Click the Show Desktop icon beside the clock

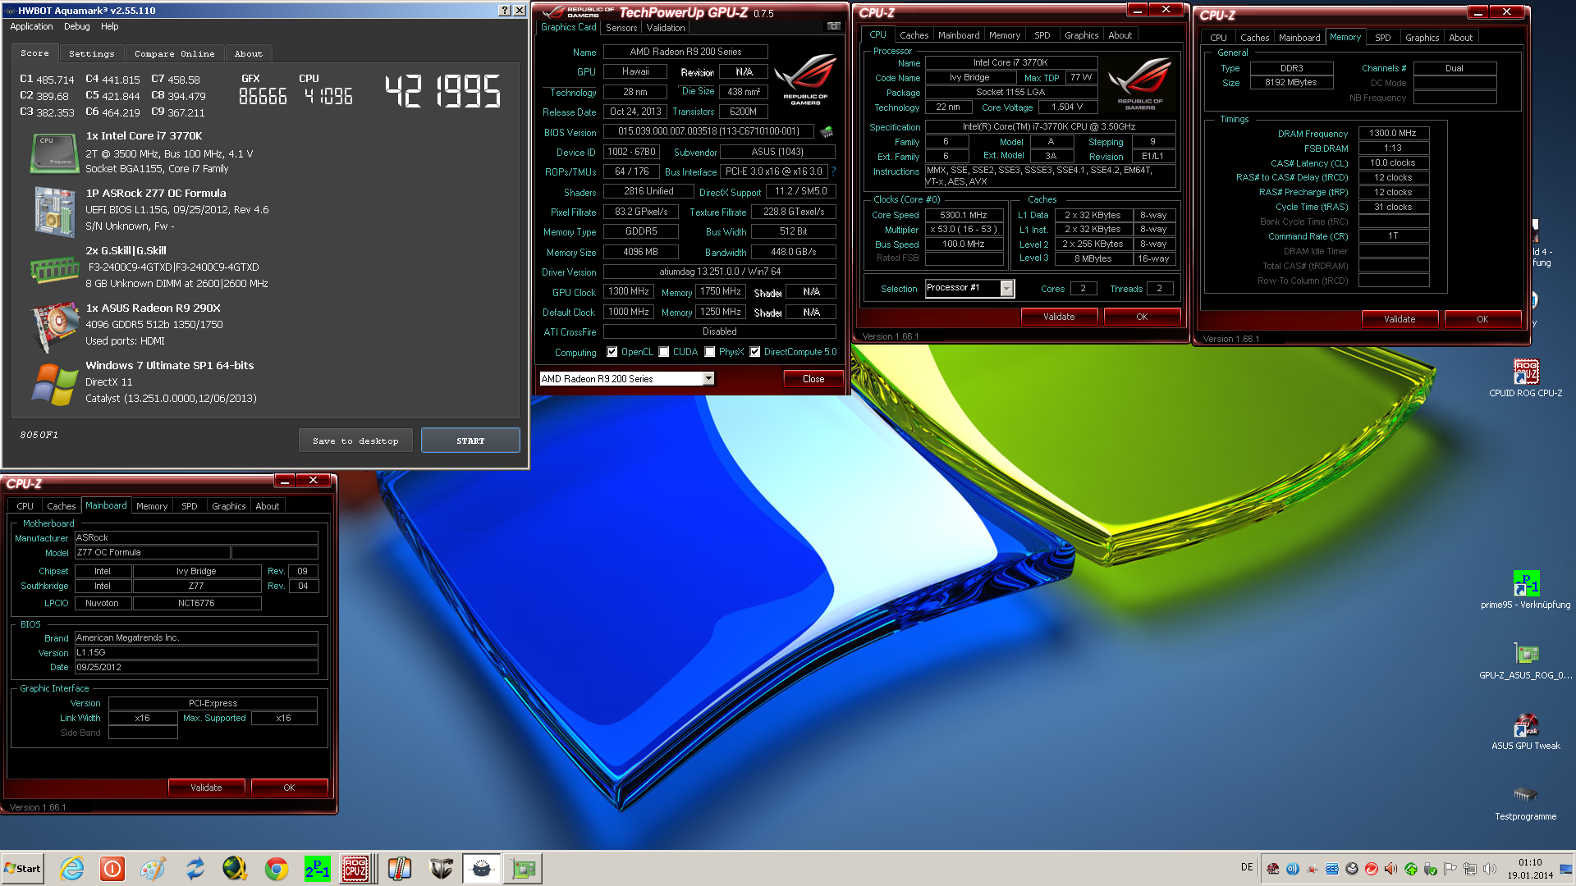(x=1568, y=869)
